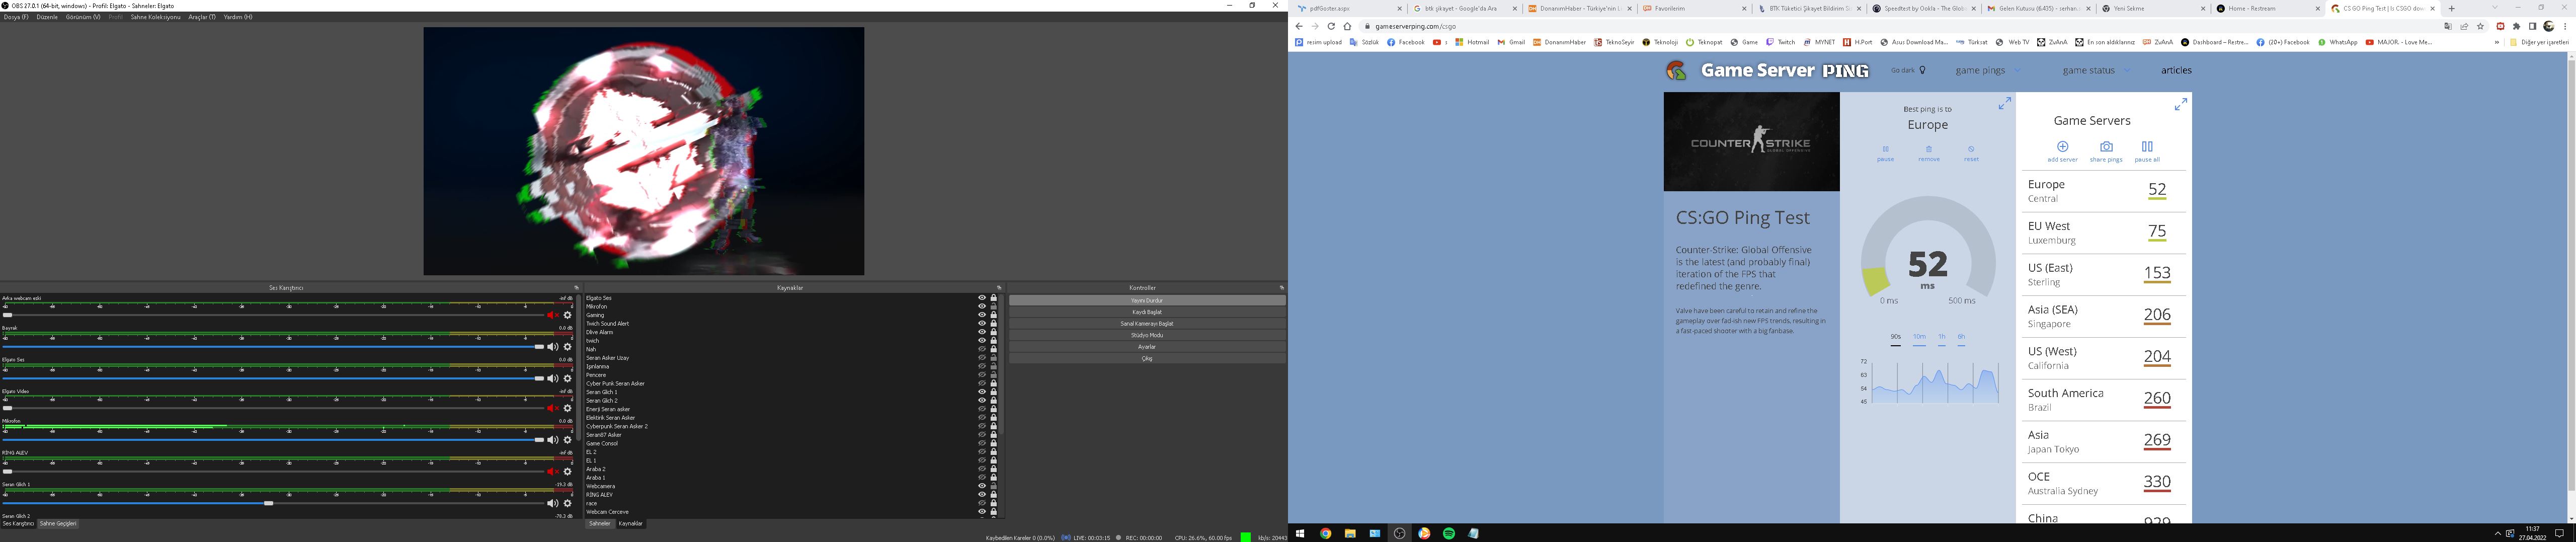The image size is (2576, 542).
Task: Remove the Europe ping gauge
Action: (1929, 150)
